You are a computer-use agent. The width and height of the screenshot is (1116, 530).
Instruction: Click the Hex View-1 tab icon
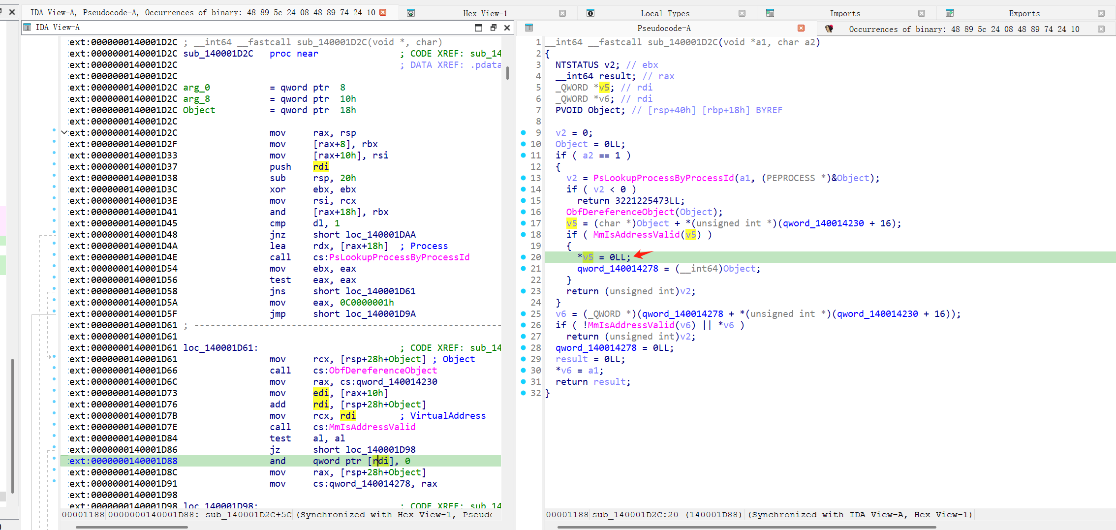click(410, 13)
